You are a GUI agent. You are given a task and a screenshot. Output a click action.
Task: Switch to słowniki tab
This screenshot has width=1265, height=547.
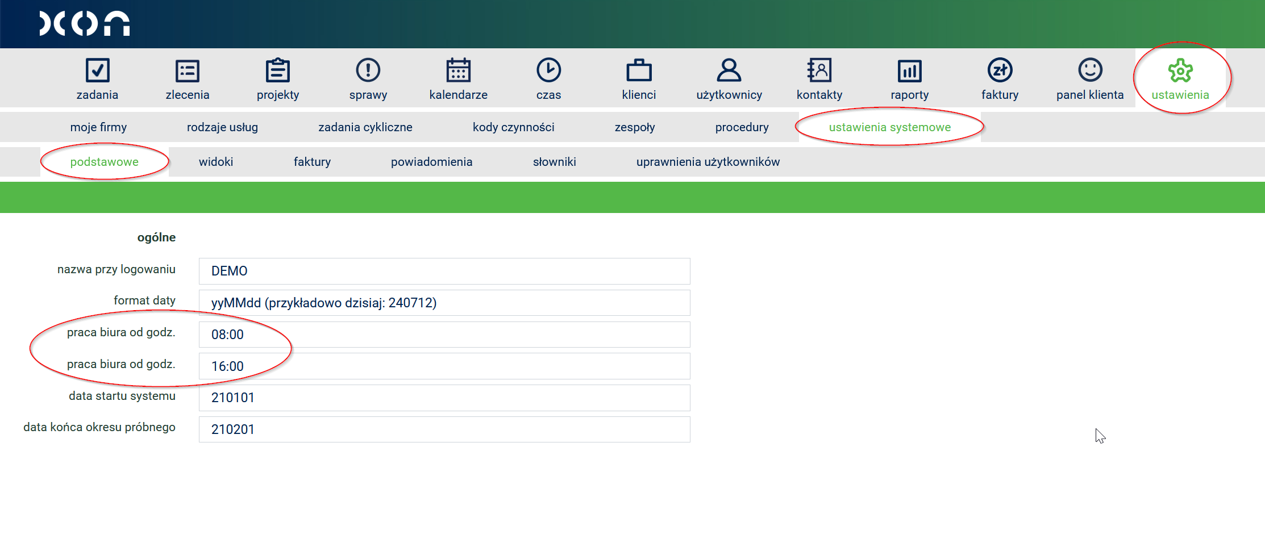click(x=555, y=162)
